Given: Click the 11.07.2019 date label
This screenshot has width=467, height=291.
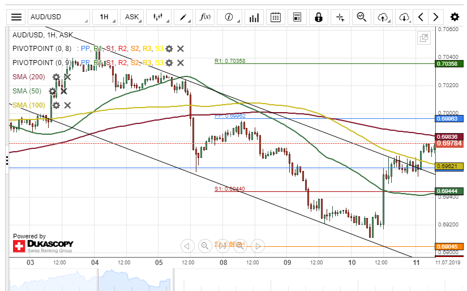Looking at the screenshot, I should pyautogui.click(x=448, y=263).
